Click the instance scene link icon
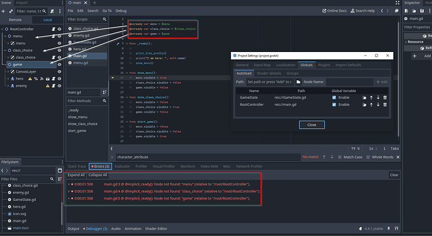Viewport: 432px width, 236px height. click(11, 11)
